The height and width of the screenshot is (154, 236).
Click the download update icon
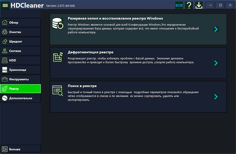tap(199, 6)
